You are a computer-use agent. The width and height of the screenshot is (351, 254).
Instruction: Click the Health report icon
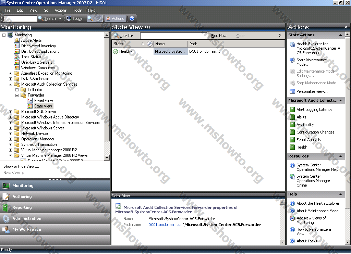(292, 147)
